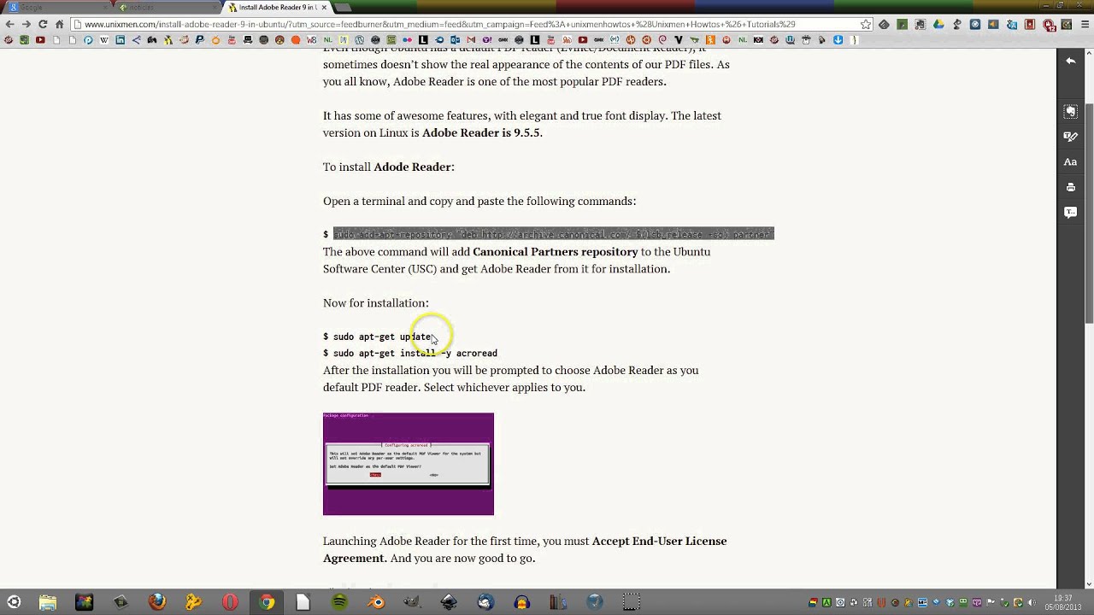Open the start menu button
Screen dimensions: 1094x615
click(13, 602)
